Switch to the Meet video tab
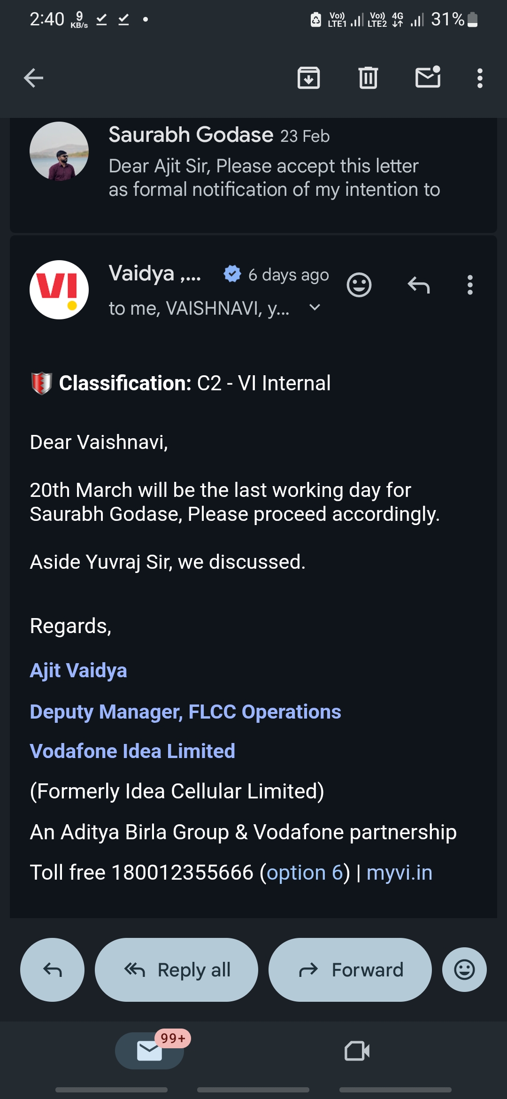The width and height of the screenshot is (507, 1099). click(357, 1051)
